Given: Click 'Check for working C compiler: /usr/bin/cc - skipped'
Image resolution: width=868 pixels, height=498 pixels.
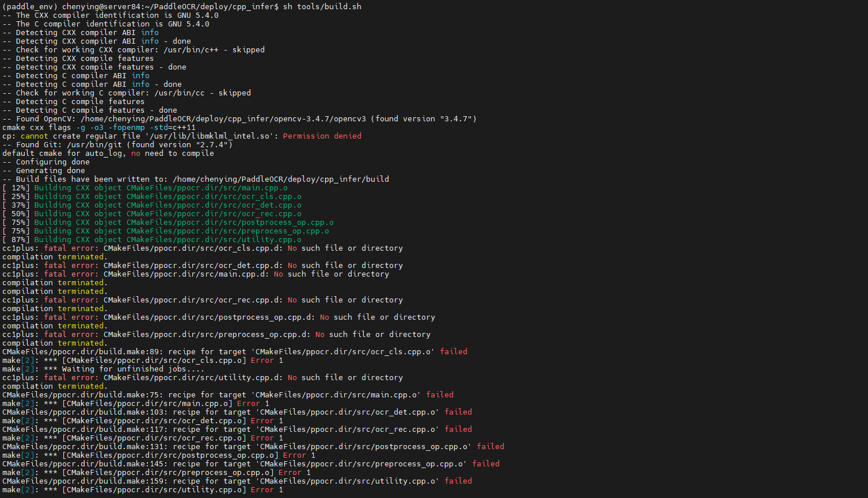Looking at the screenshot, I should (127, 93).
